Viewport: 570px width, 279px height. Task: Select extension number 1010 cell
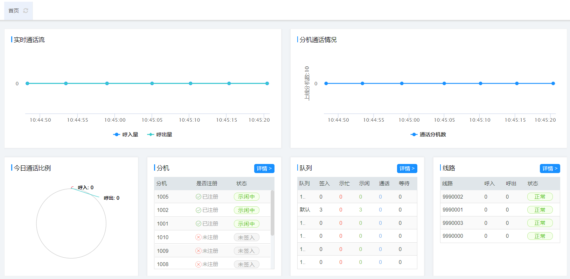coord(163,237)
